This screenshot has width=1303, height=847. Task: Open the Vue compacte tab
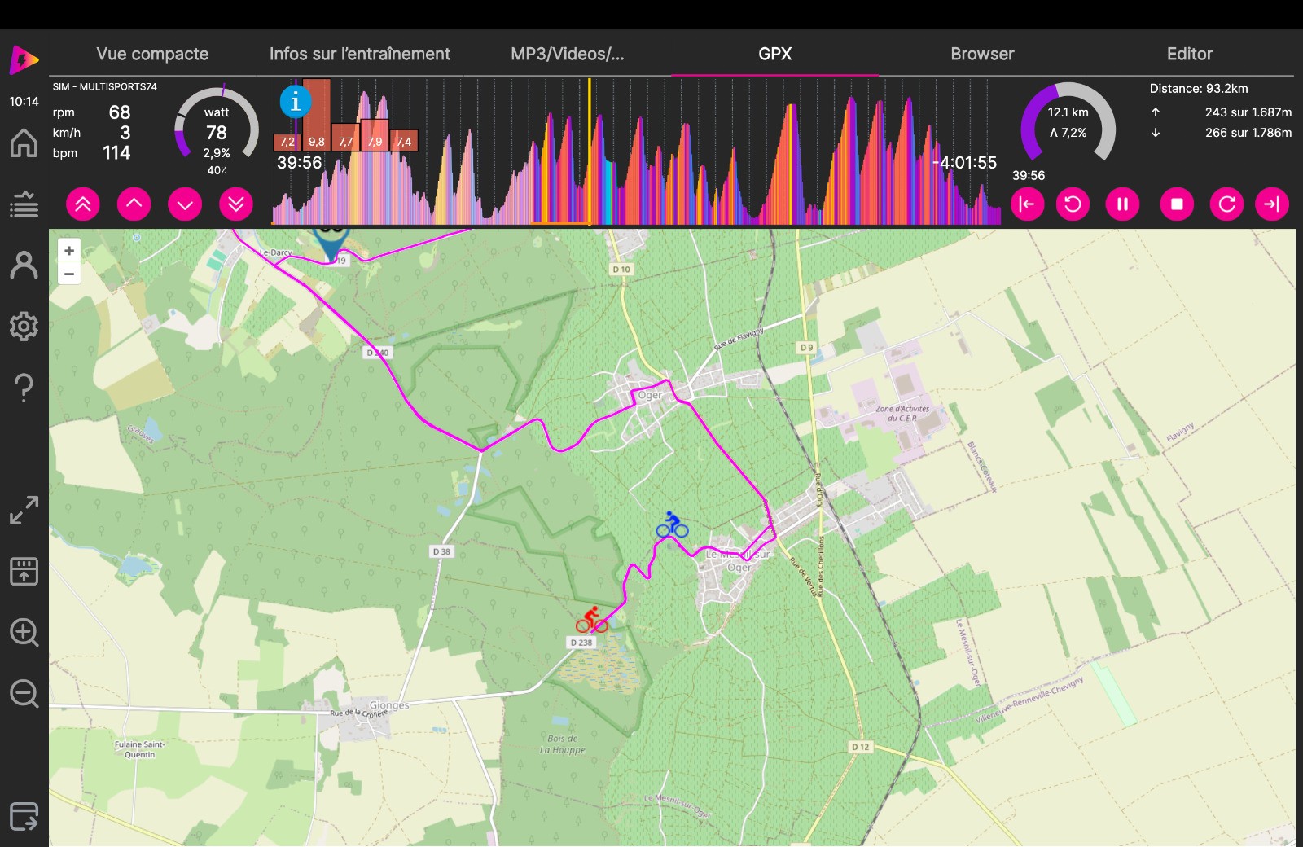152,54
